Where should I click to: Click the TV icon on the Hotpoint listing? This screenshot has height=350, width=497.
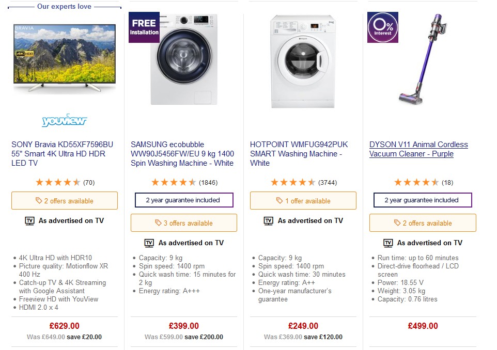tap(268, 220)
